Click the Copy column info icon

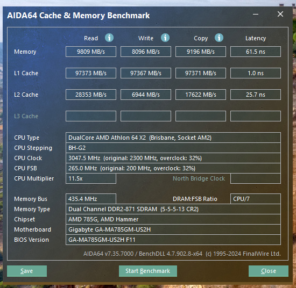click(219, 38)
